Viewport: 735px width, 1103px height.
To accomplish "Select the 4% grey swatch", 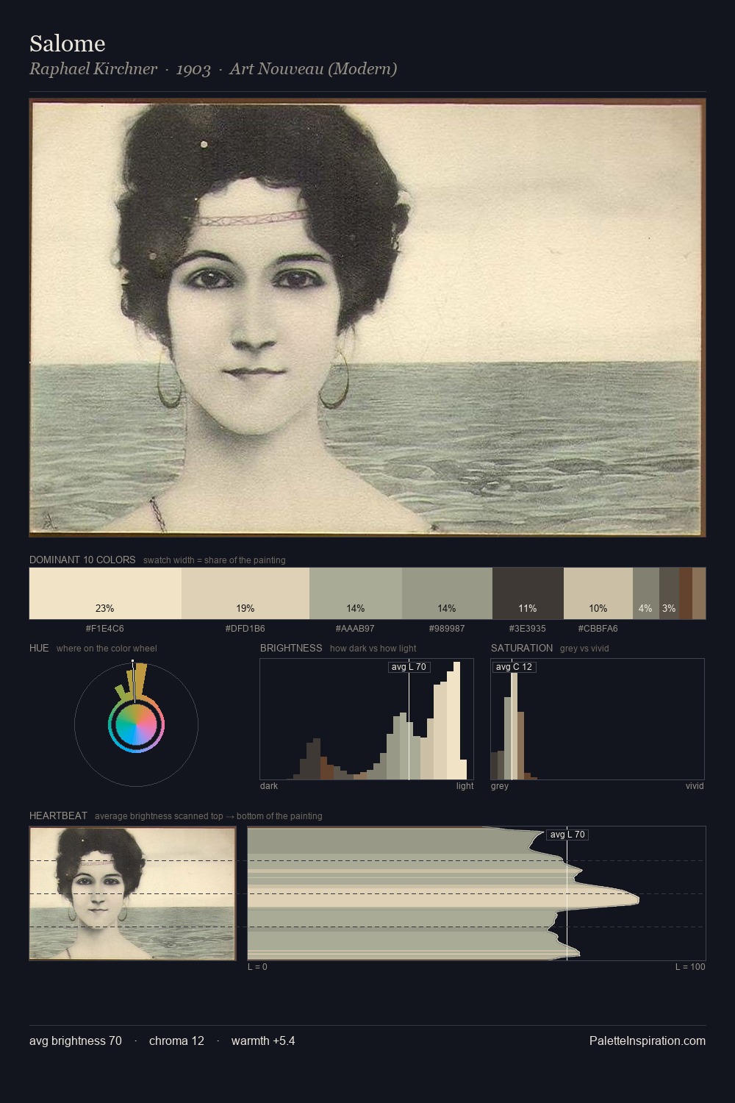I will 646,593.
